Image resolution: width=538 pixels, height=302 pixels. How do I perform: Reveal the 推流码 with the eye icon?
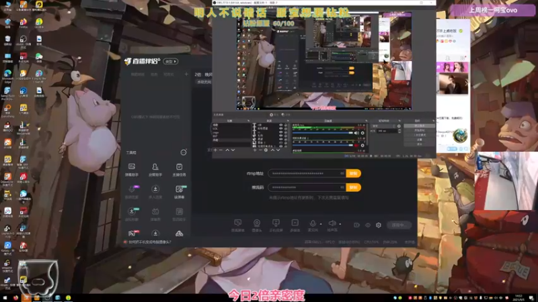(342, 187)
